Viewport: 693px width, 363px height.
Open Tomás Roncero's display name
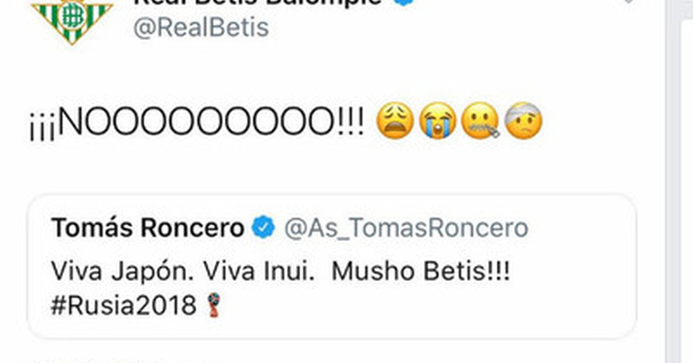point(148,228)
